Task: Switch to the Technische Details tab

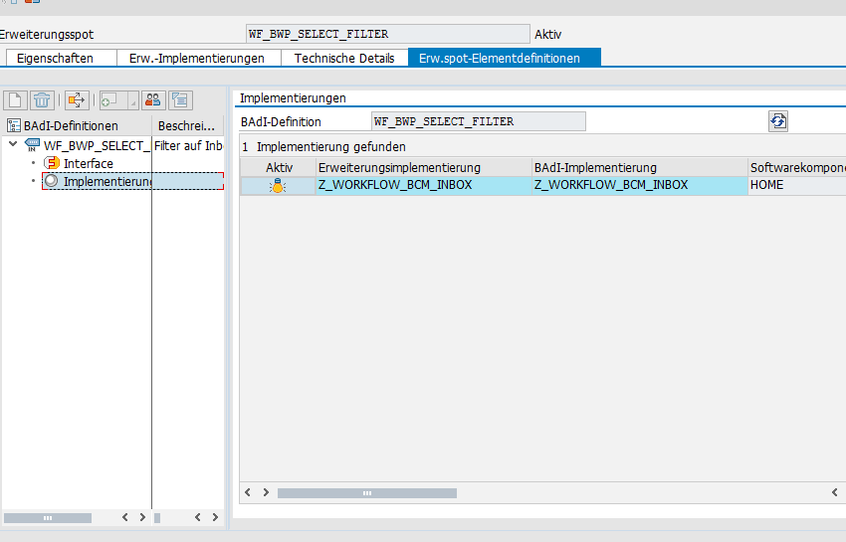Action: (x=344, y=58)
